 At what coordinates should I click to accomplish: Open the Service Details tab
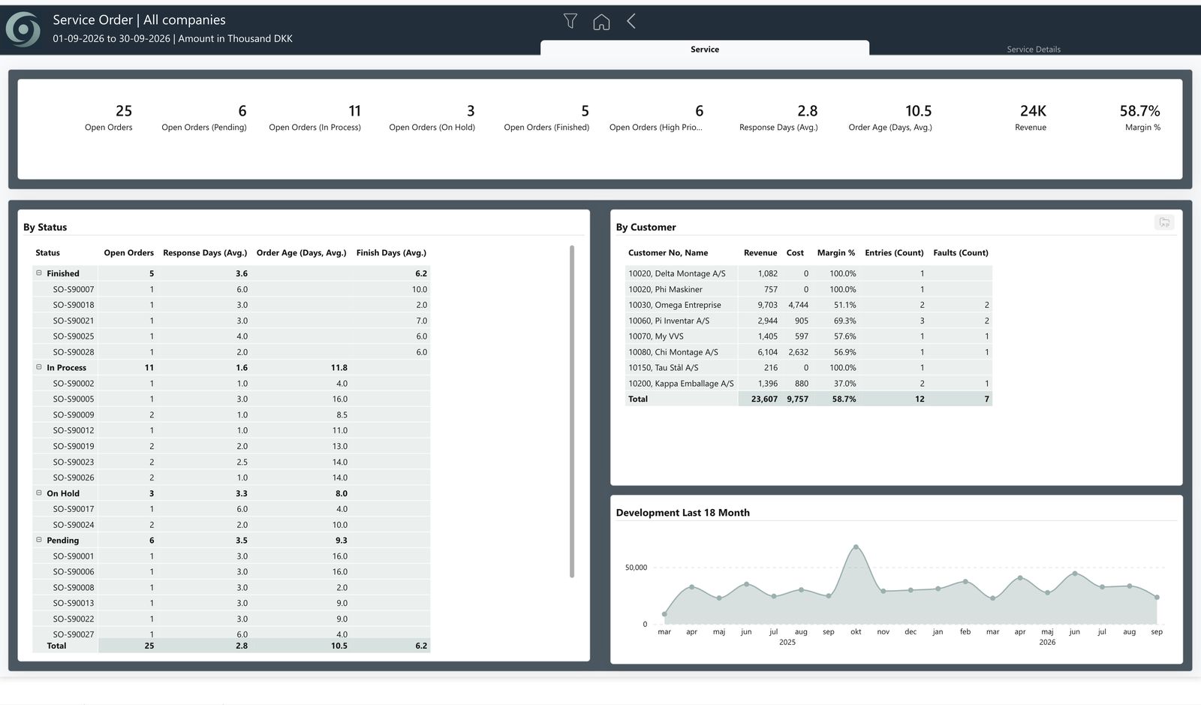pyautogui.click(x=1034, y=50)
